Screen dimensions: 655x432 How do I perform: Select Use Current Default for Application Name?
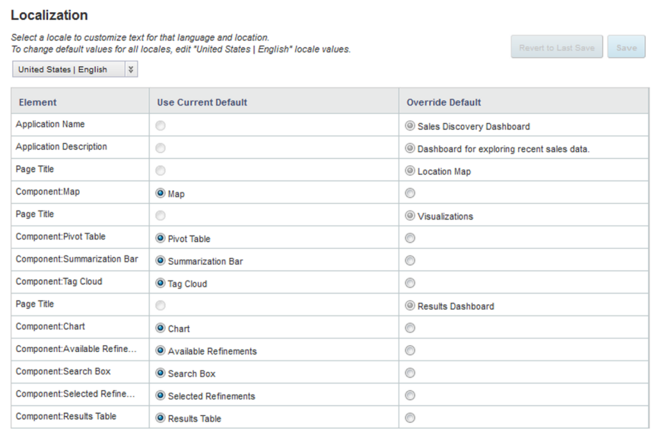pos(161,126)
